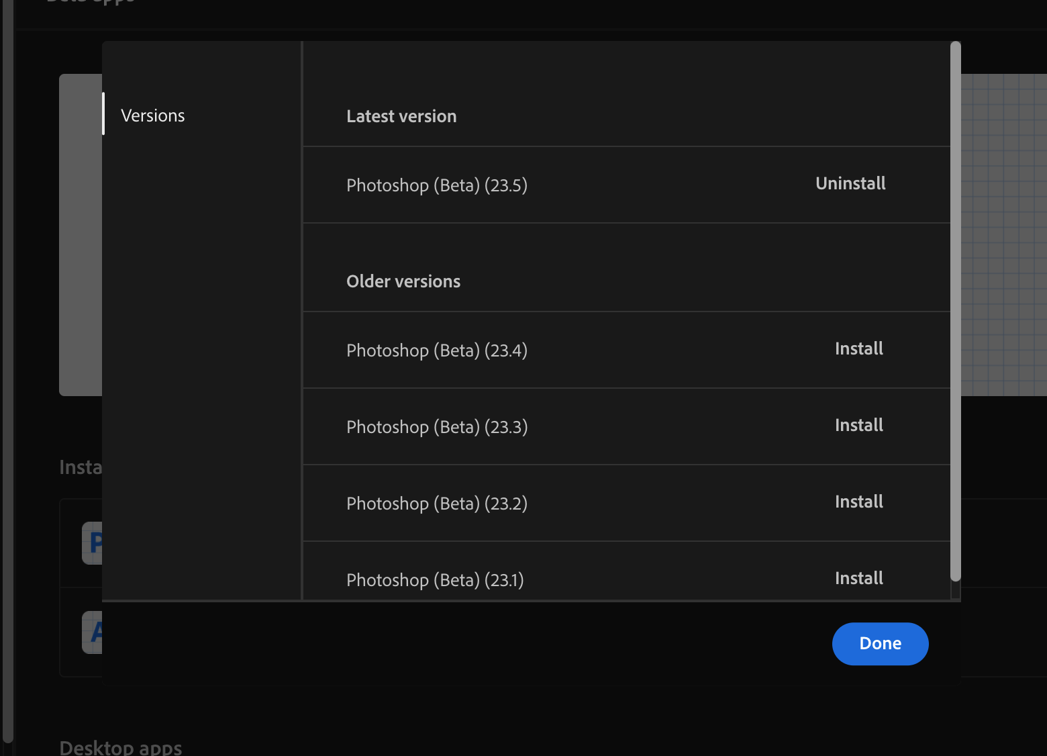Uninstall Photoshop (Beta) 23.5
The height and width of the screenshot is (756, 1047).
click(850, 183)
